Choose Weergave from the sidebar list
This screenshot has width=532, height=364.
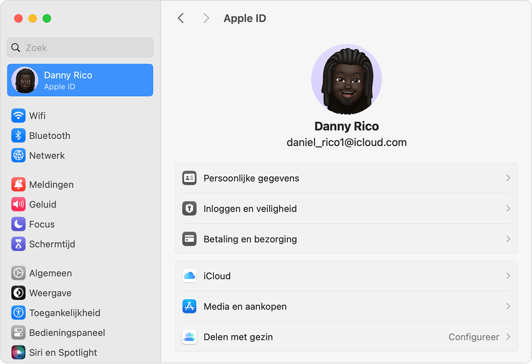pyautogui.click(x=50, y=293)
